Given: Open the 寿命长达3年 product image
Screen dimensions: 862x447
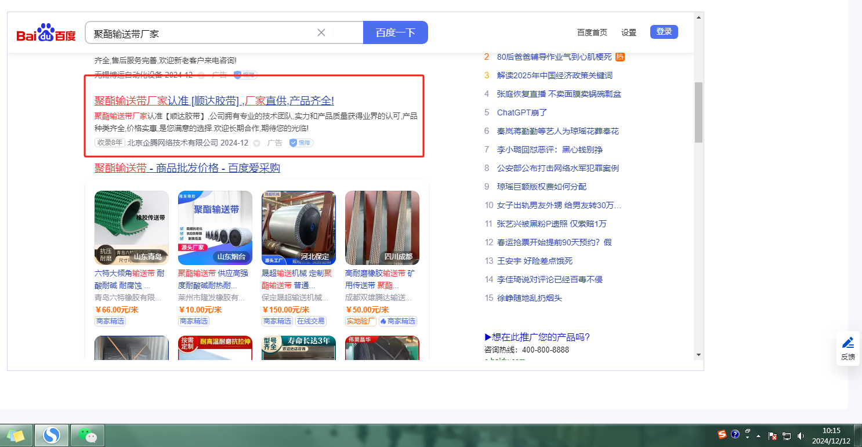Looking at the screenshot, I should click(x=299, y=348).
